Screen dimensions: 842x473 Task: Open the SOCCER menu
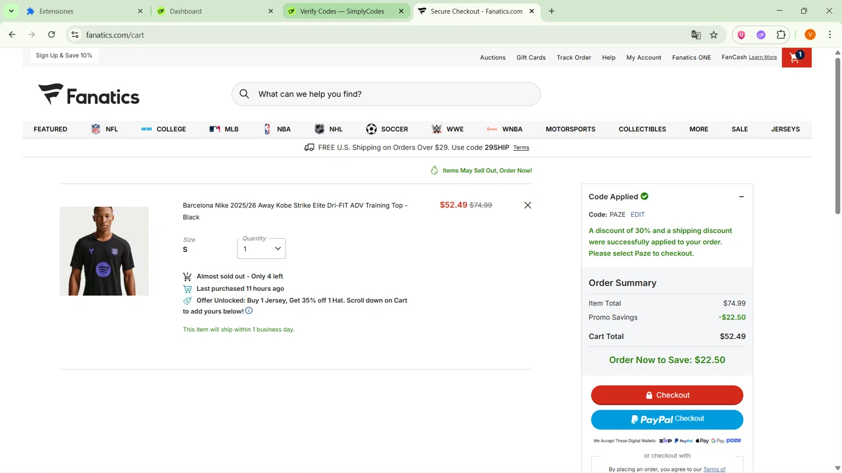[387, 129]
